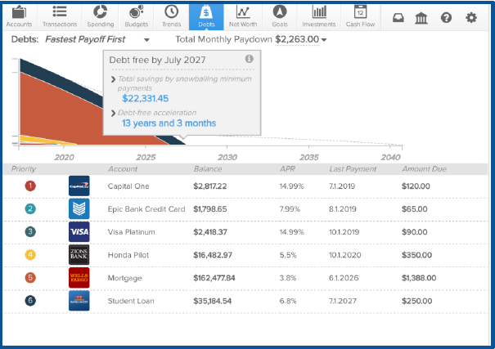Click priority badge 3 for Visa Platinum
The image size is (495, 349).
coord(30,232)
